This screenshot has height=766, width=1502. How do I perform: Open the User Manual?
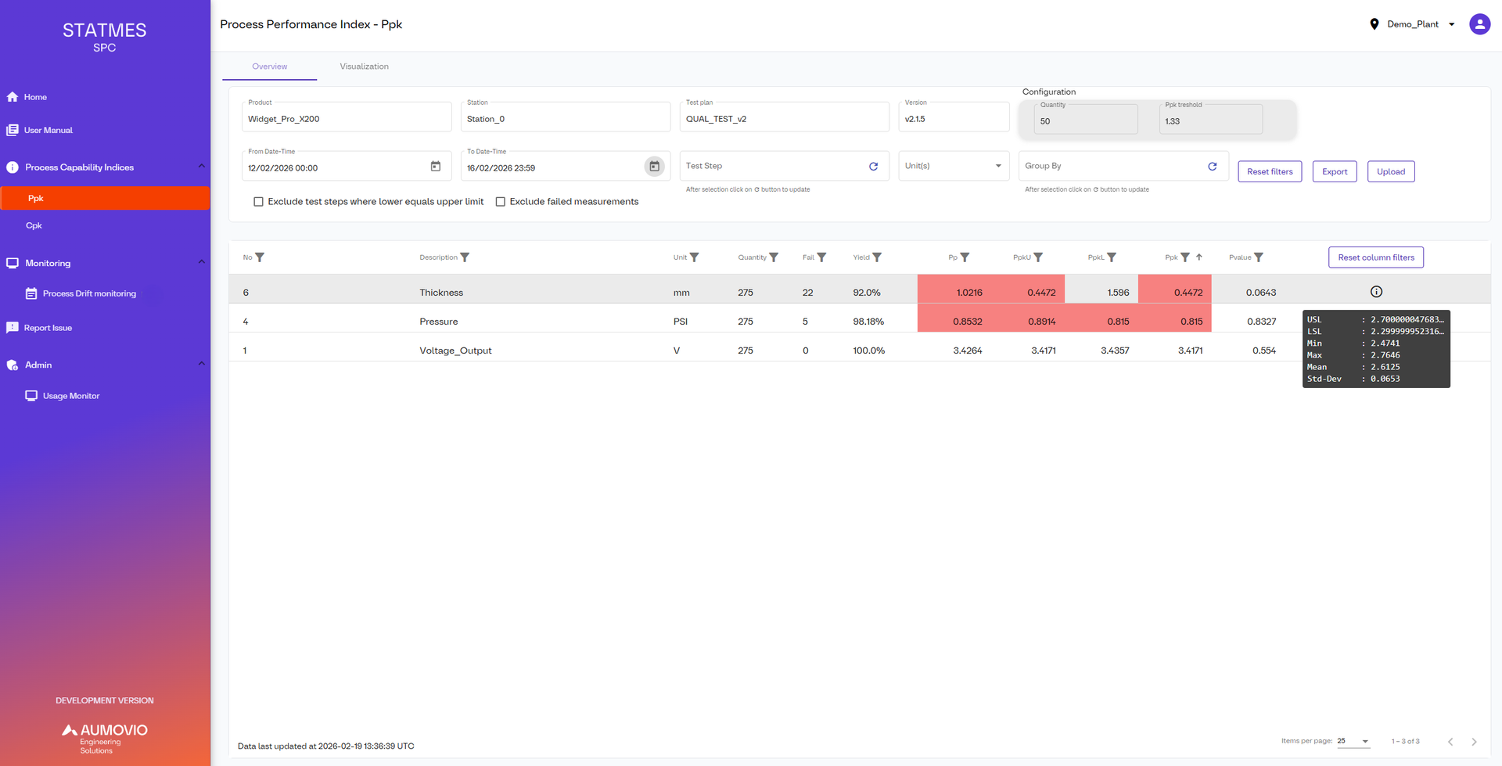[48, 130]
